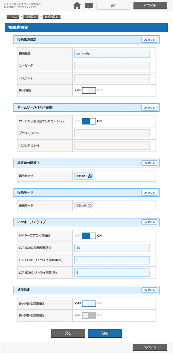Collapse the 接続先の設定 section
The width and height of the screenshot is (173, 355).
[149, 40]
